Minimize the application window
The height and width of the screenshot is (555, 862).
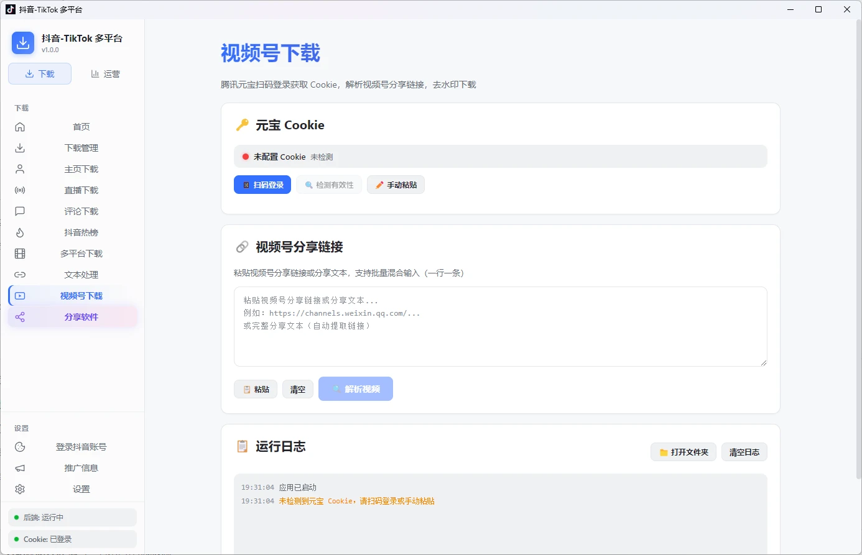coord(790,9)
